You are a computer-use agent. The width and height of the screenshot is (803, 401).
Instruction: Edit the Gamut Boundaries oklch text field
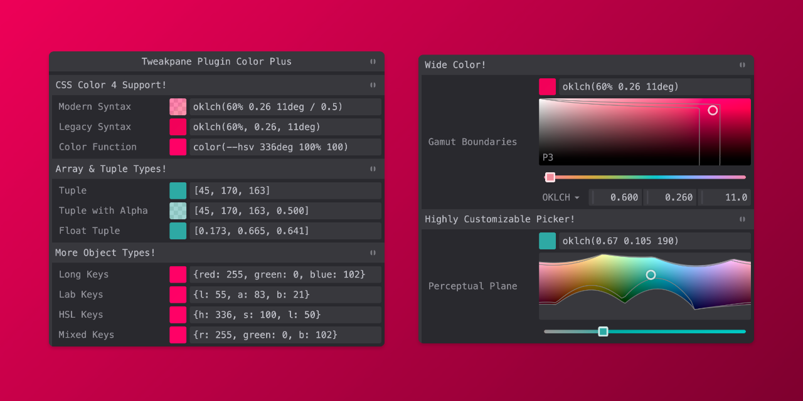(x=655, y=86)
